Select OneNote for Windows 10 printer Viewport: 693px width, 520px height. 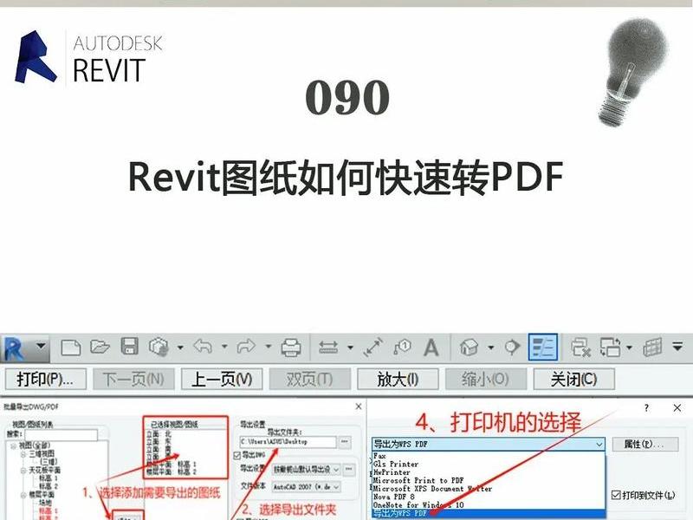coord(488,505)
